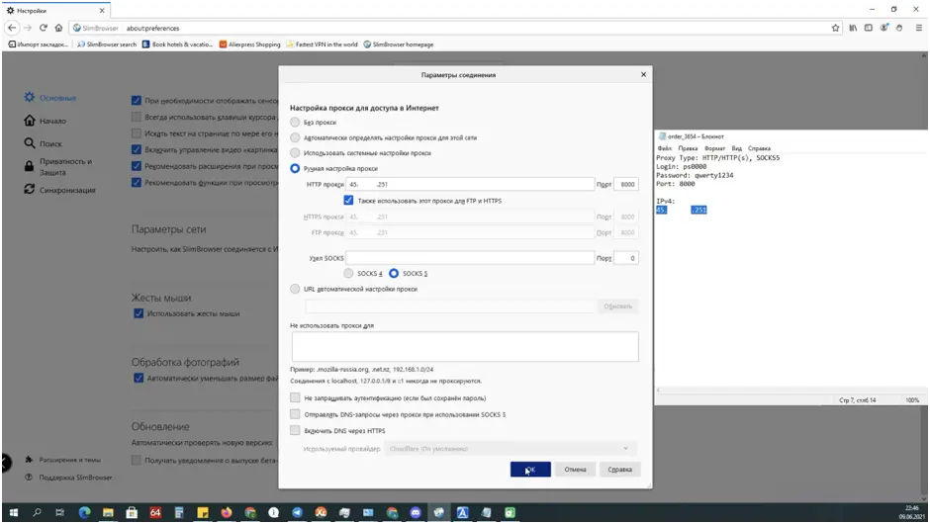Select Использовать системные настройки прокси option
Screen dimensions: 930x524
click(295, 153)
